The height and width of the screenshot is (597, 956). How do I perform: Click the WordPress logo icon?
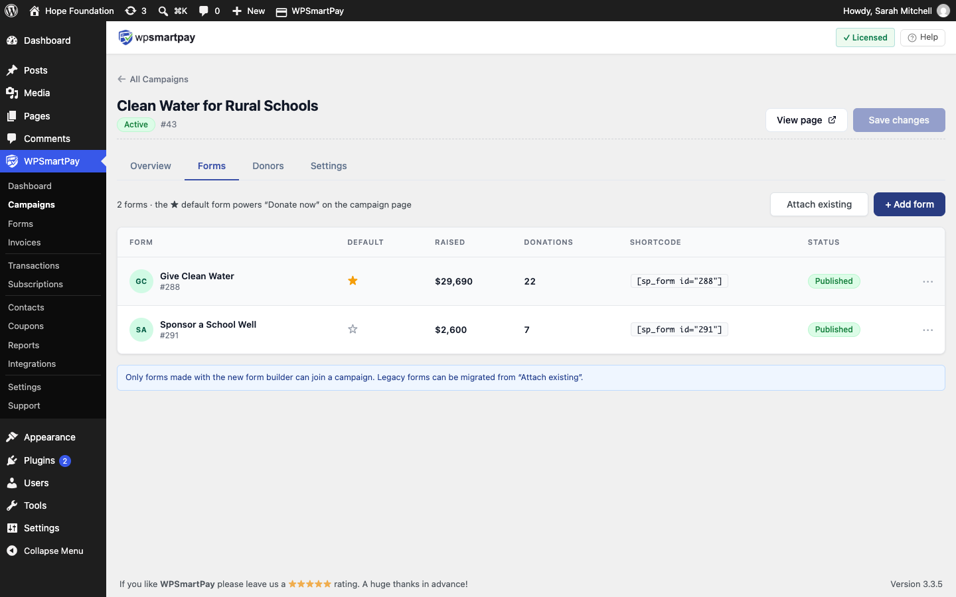[11, 11]
